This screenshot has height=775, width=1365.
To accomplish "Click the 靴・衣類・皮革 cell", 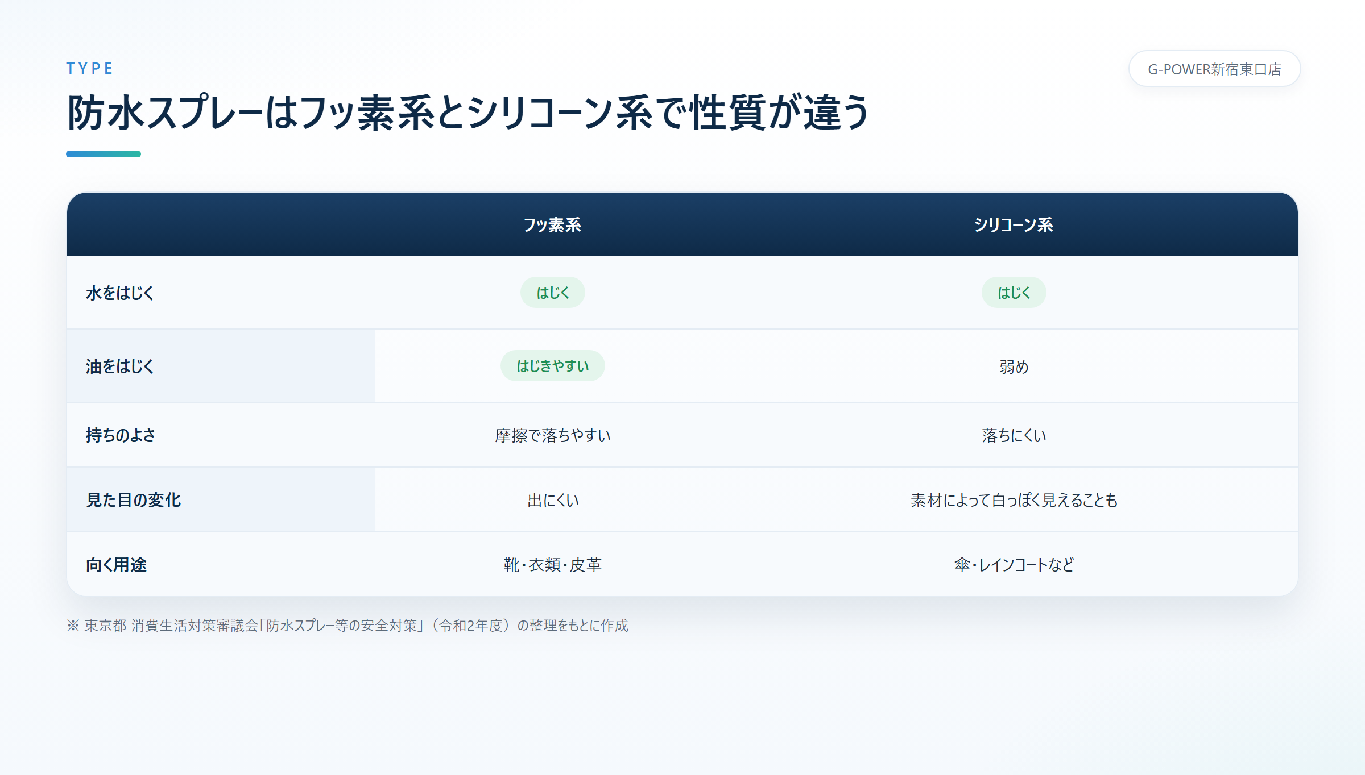I will (552, 565).
